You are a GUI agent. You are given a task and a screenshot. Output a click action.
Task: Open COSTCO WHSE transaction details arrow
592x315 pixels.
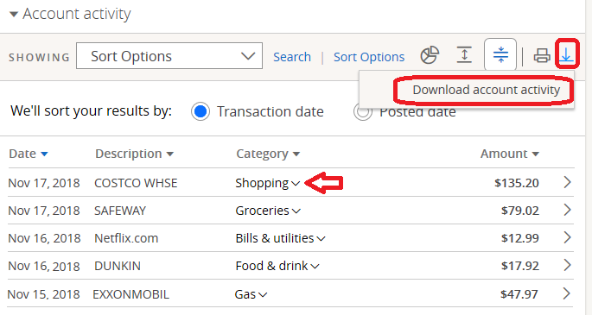[567, 182]
